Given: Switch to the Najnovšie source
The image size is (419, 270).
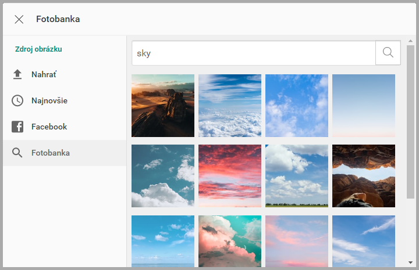Looking at the screenshot, I should pyautogui.click(x=49, y=100).
